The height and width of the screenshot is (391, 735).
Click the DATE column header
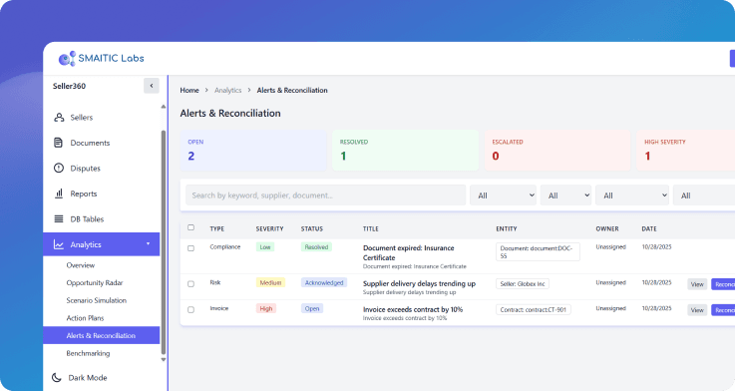click(649, 228)
